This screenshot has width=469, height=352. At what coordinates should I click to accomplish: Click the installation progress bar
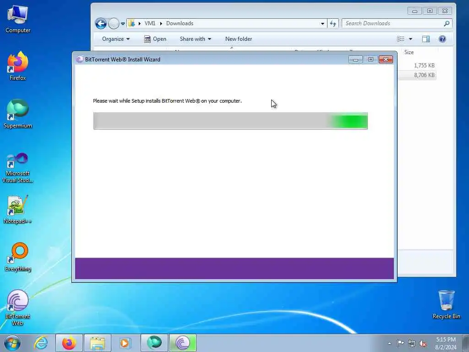230,121
